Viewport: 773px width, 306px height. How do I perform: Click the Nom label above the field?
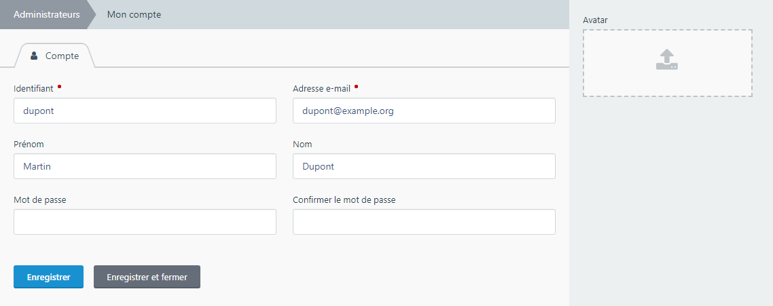point(302,145)
